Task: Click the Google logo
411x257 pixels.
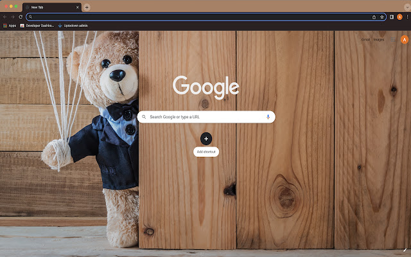Action: 205,87
